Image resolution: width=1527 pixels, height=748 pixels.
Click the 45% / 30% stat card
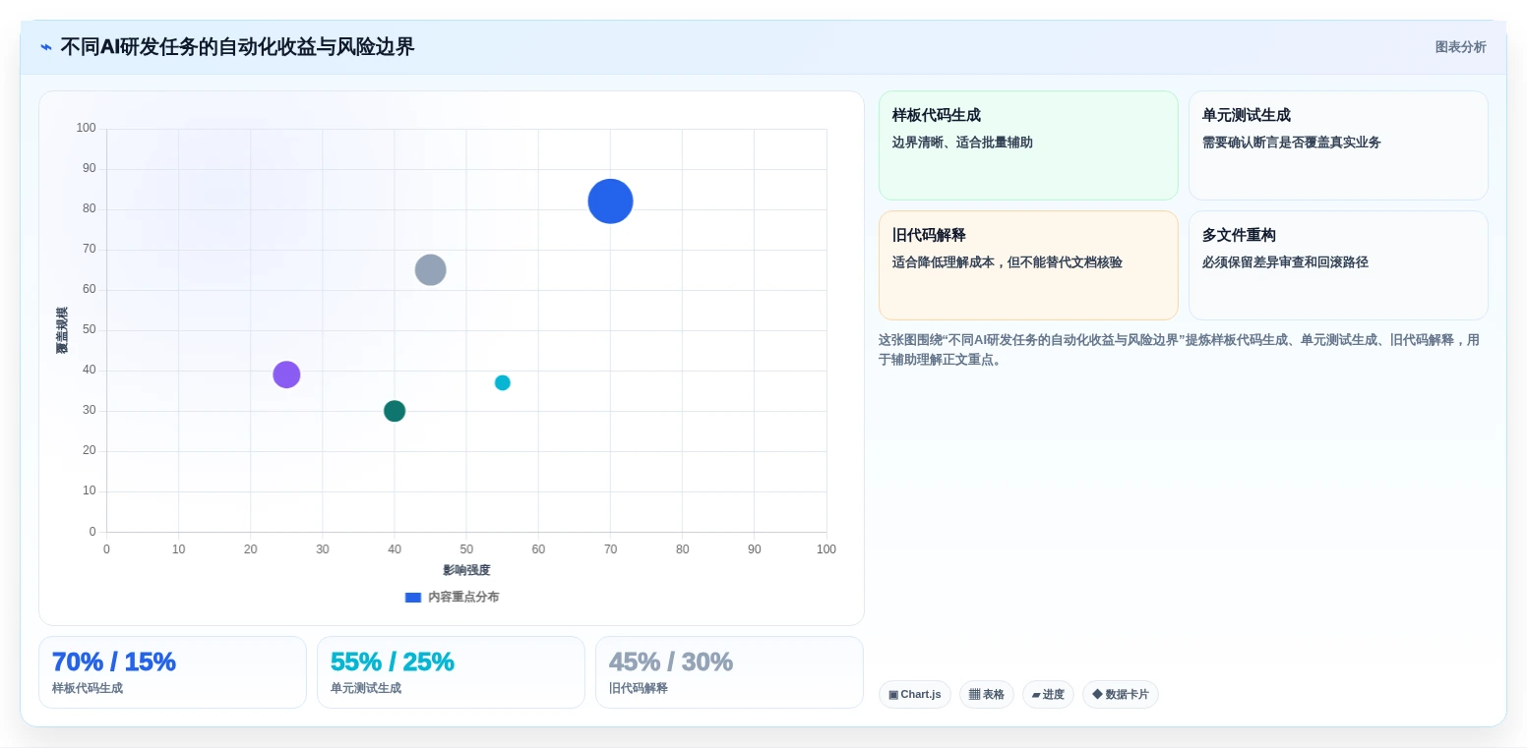[729, 672]
